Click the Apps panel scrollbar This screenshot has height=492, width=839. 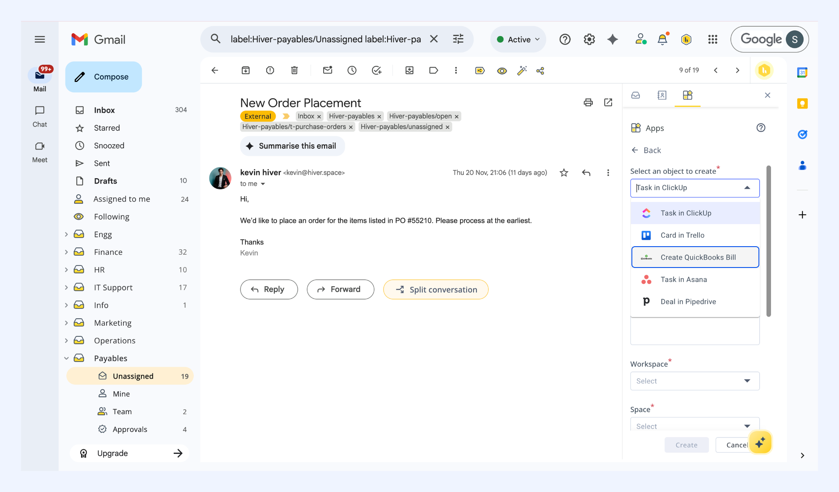tap(769, 241)
